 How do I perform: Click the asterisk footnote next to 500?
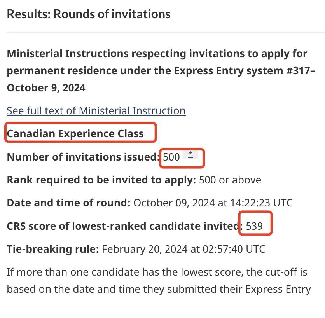(x=190, y=155)
